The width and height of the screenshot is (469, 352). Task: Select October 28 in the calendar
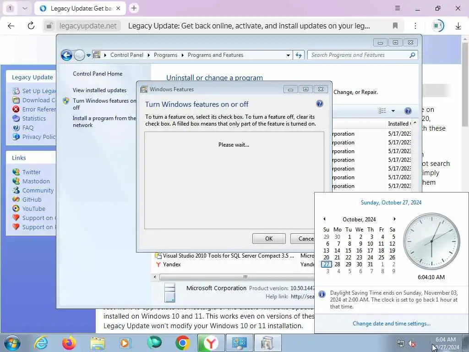tap(338, 264)
